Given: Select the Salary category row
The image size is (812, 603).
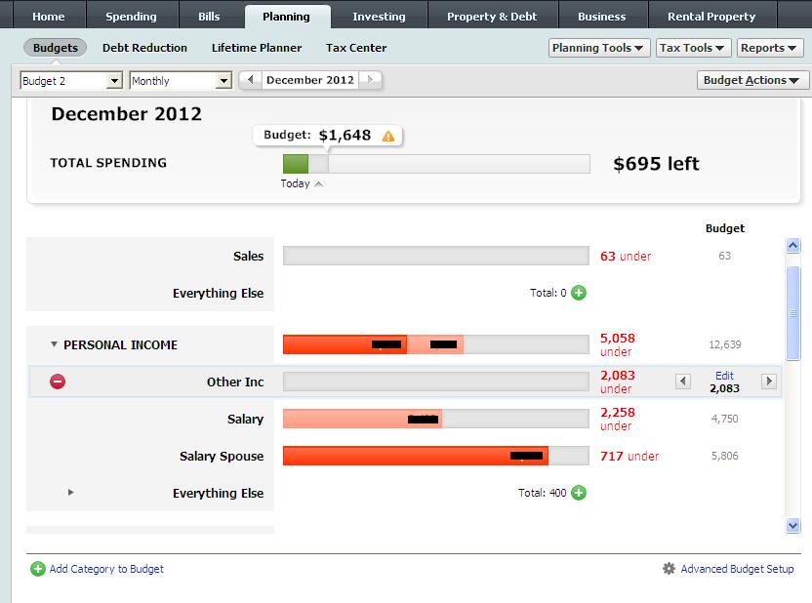Looking at the screenshot, I should click(x=246, y=419).
